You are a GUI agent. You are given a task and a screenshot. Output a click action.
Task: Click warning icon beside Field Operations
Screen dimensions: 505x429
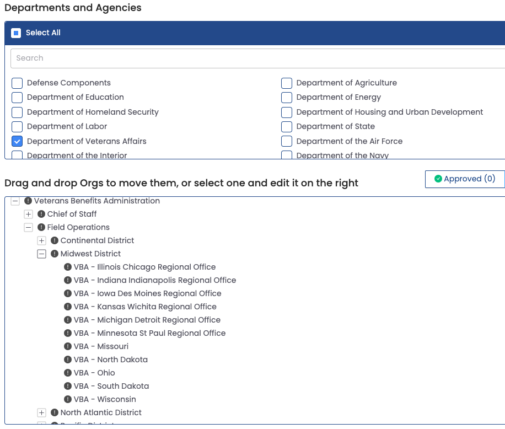[41, 227]
